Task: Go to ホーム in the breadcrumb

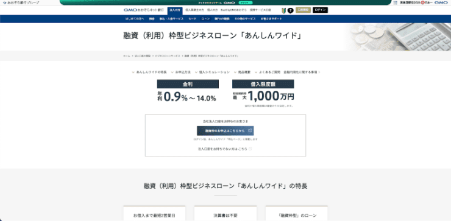Action: 127,56
